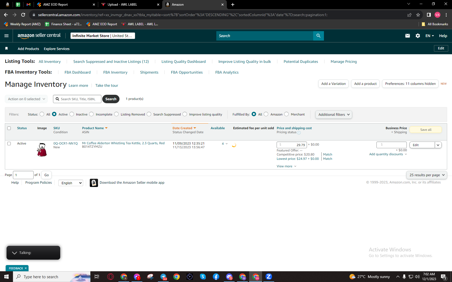The image size is (452, 282).
Task: Select the Inactive status filter
Action: (72, 114)
